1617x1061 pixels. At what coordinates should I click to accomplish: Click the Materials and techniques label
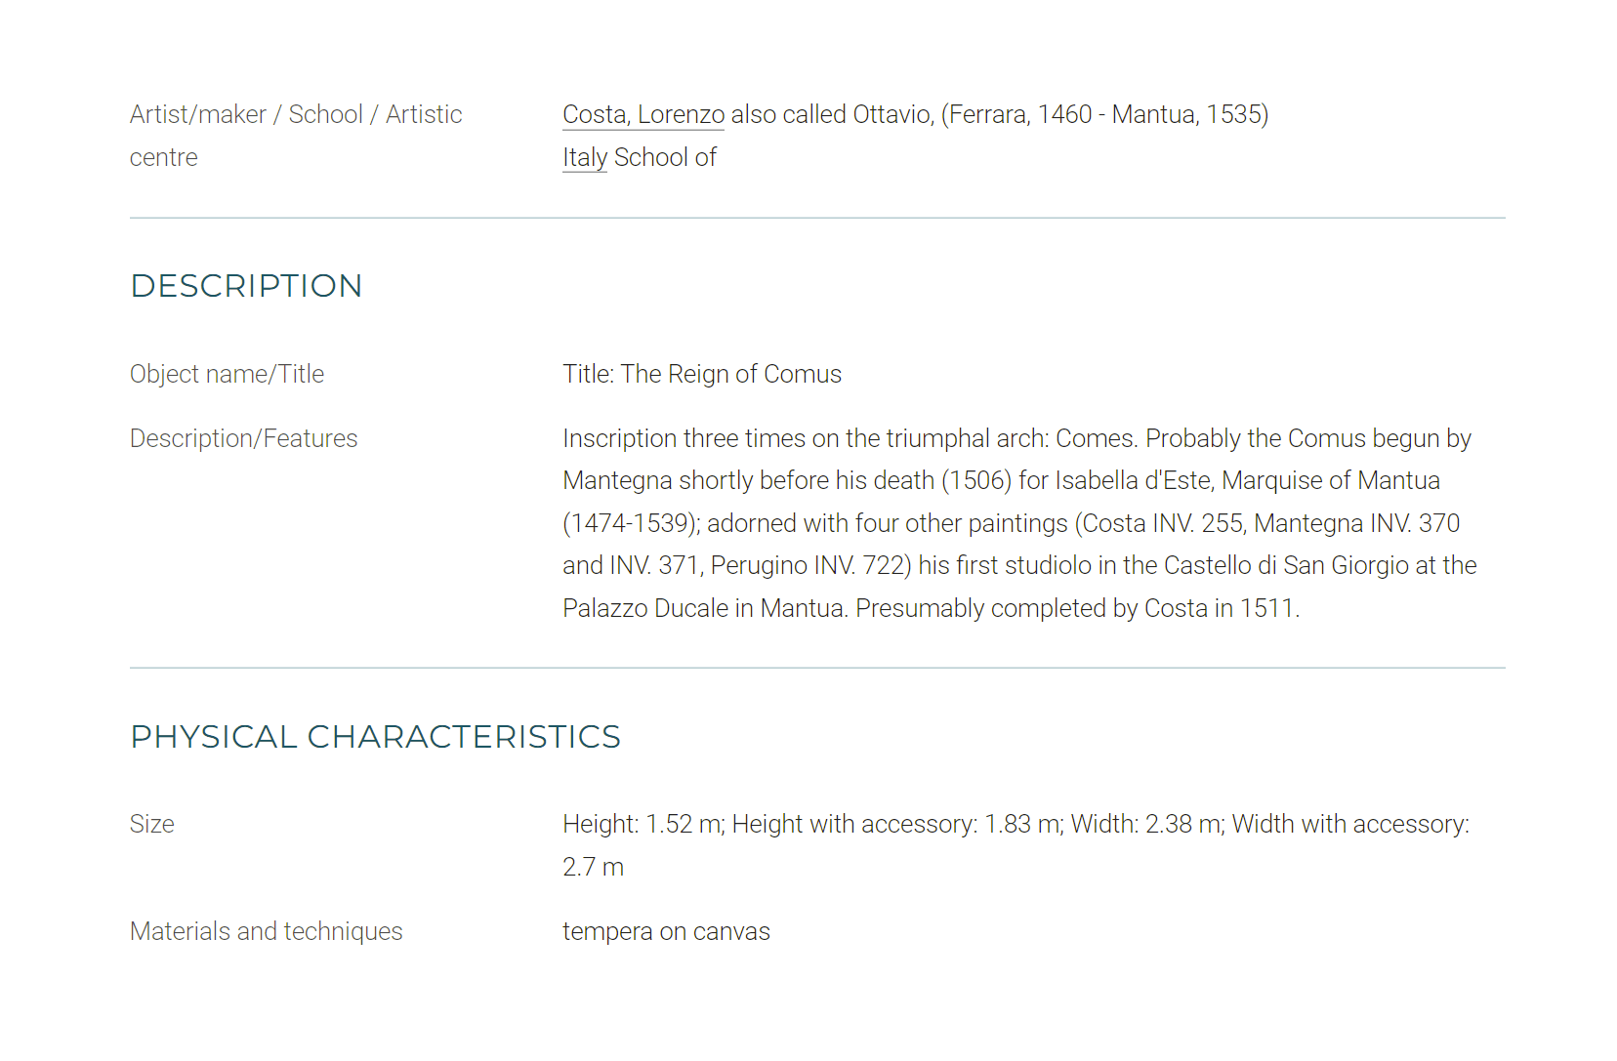point(266,932)
